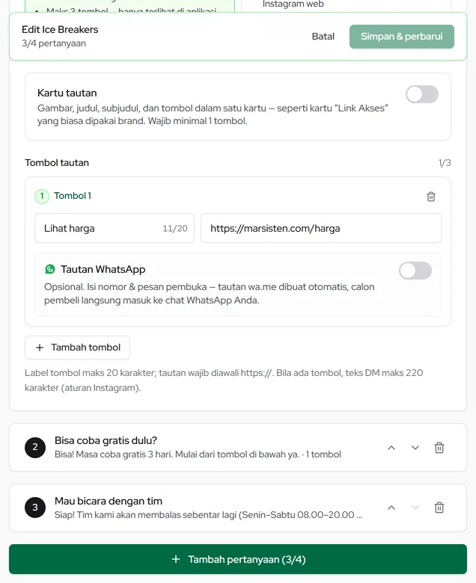Click down arrow for 'Mau bicara dengan tim'

click(x=415, y=508)
